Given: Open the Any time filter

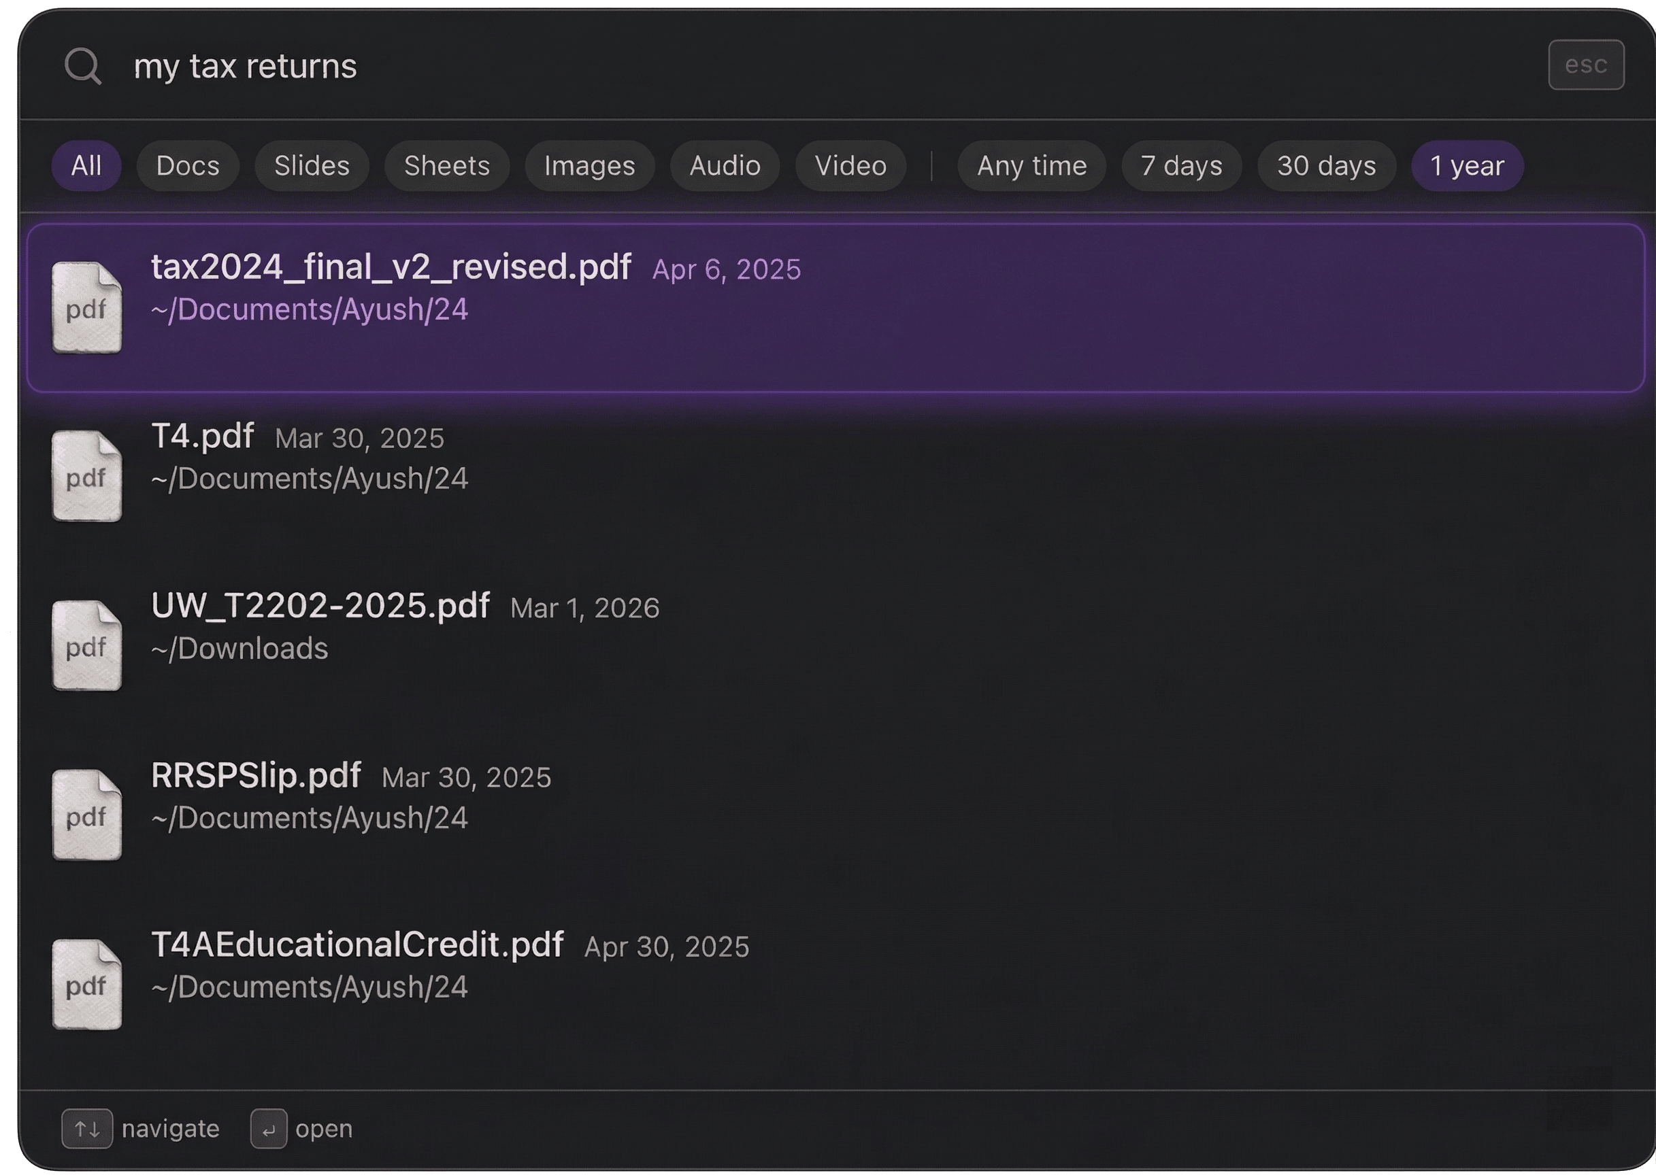Looking at the screenshot, I should [1031, 166].
